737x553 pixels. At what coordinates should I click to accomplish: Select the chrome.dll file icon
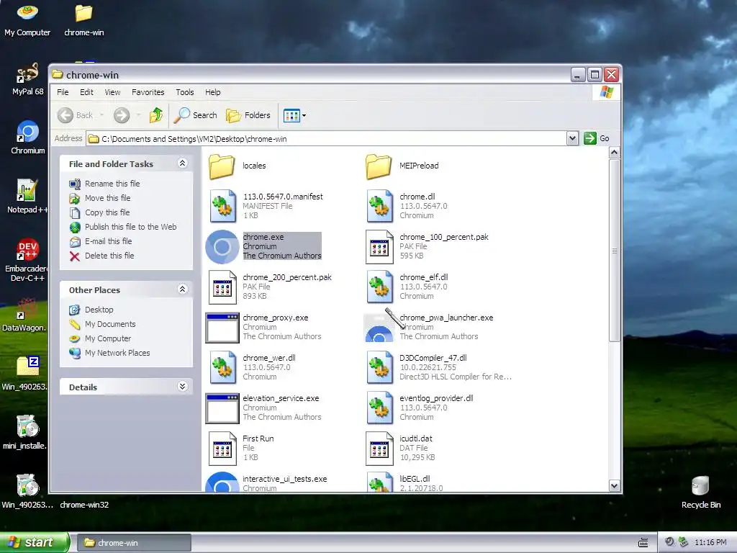(379, 206)
